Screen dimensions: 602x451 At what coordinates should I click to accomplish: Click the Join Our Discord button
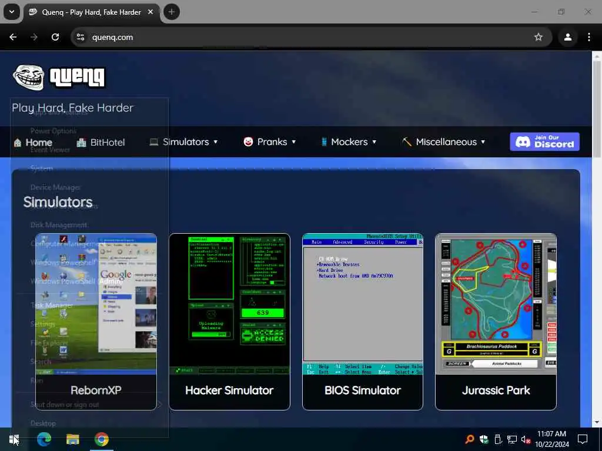(x=544, y=142)
